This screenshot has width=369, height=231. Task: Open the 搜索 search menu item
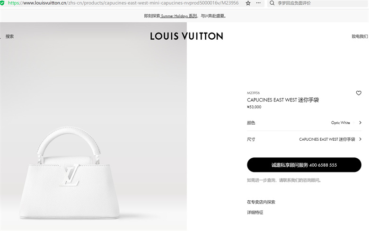[x=9, y=36]
